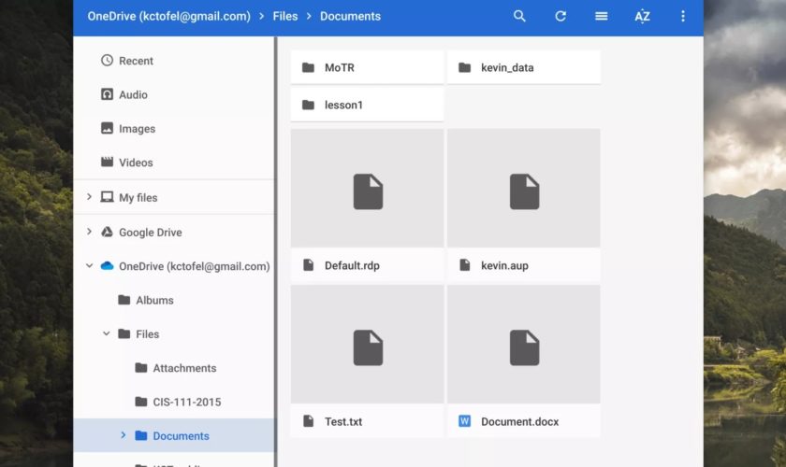Image resolution: width=786 pixels, height=467 pixels.
Task: Click the refresh icon in the toolbar
Action: [560, 16]
